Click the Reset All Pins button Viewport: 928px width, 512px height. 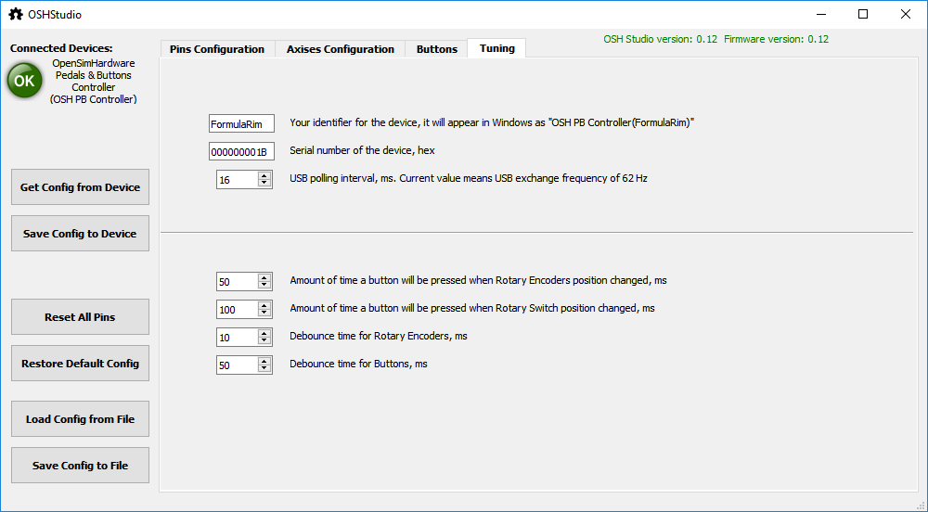point(80,317)
